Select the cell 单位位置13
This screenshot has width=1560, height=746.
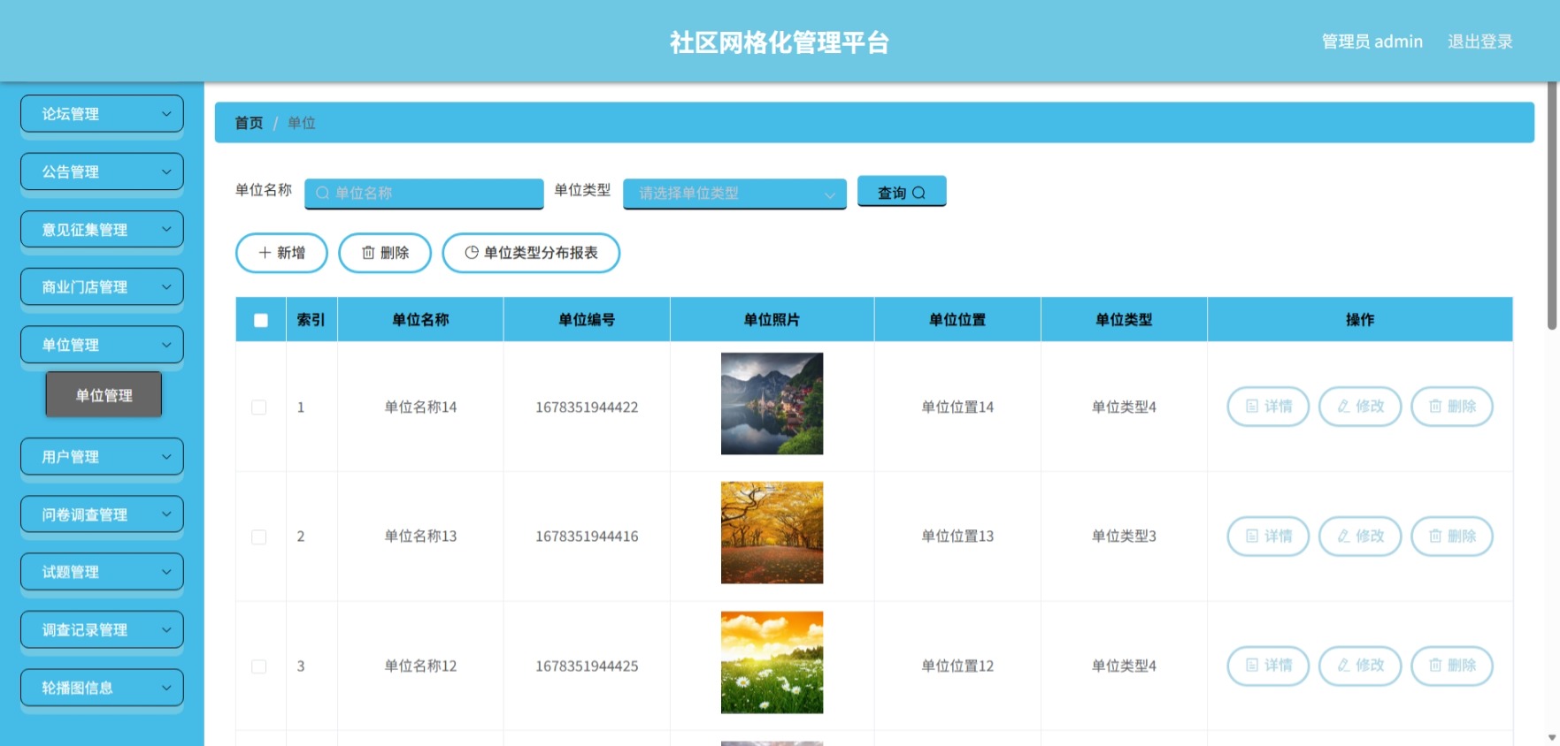pyautogui.click(x=957, y=537)
